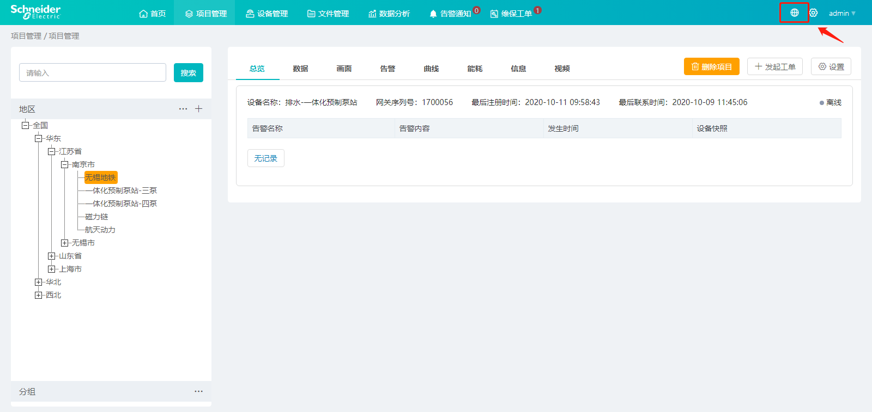Select the 总览 tab

(257, 69)
